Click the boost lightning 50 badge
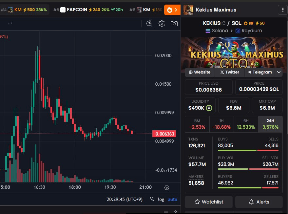The image size is (288, 214). pyautogui.click(x=260, y=23)
